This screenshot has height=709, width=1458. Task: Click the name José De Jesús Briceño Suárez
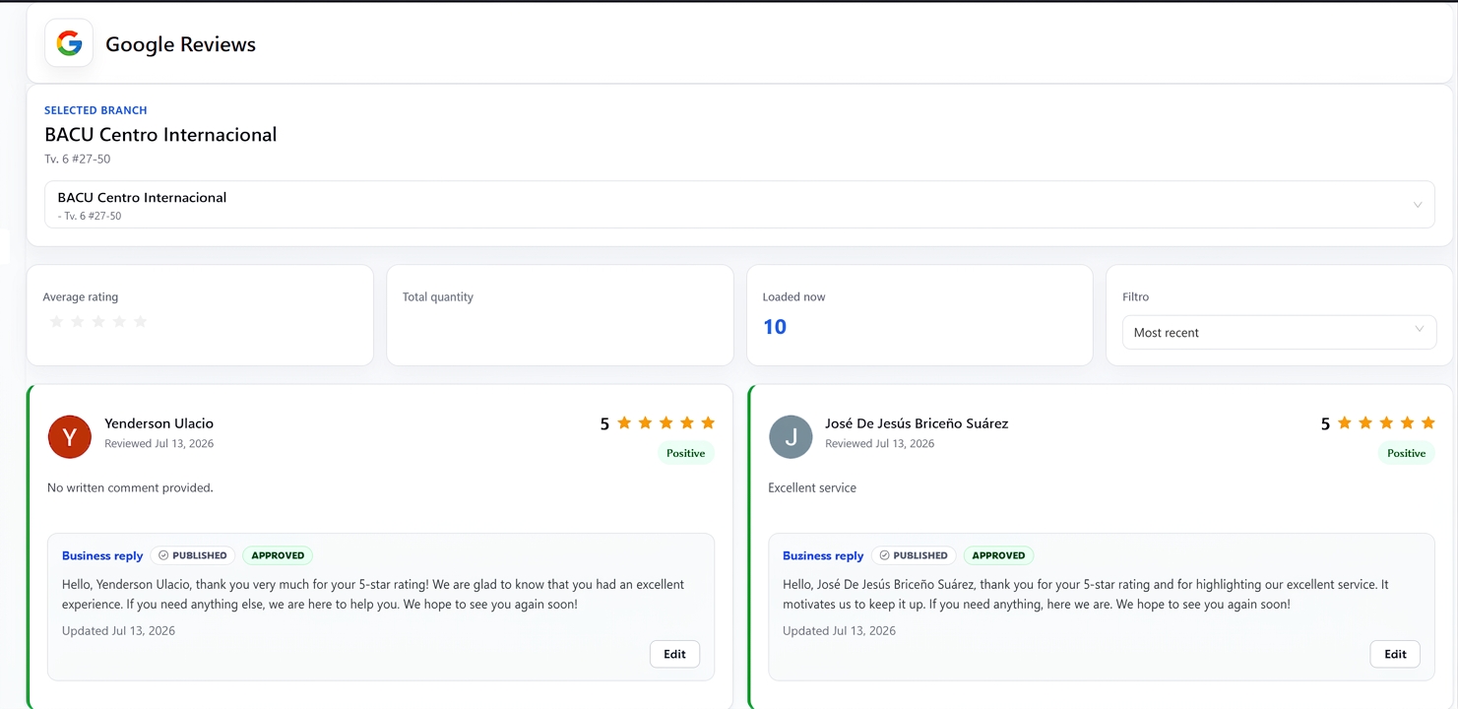click(917, 423)
